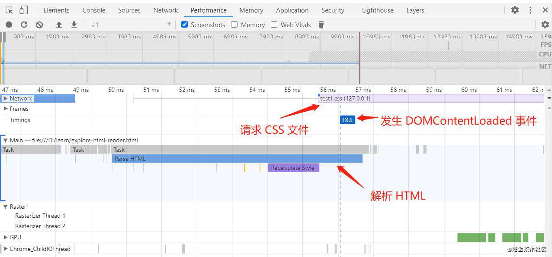Viewport: 552px width, 257px height.
Task: Open the #1 recording selector dropdown
Action: click(131, 25)
